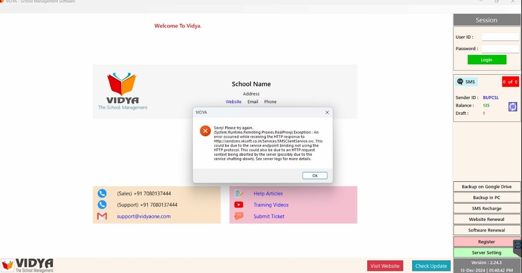522x273 pixels.
Task: Click the SMS chat bubble icon
Action: click(x=460, y=82)
